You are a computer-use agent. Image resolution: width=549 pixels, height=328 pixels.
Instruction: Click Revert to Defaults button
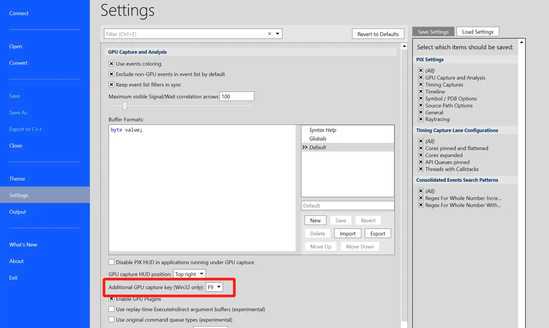tap(378, 34)
